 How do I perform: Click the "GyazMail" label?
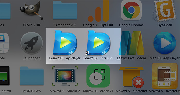coord(165,25)
